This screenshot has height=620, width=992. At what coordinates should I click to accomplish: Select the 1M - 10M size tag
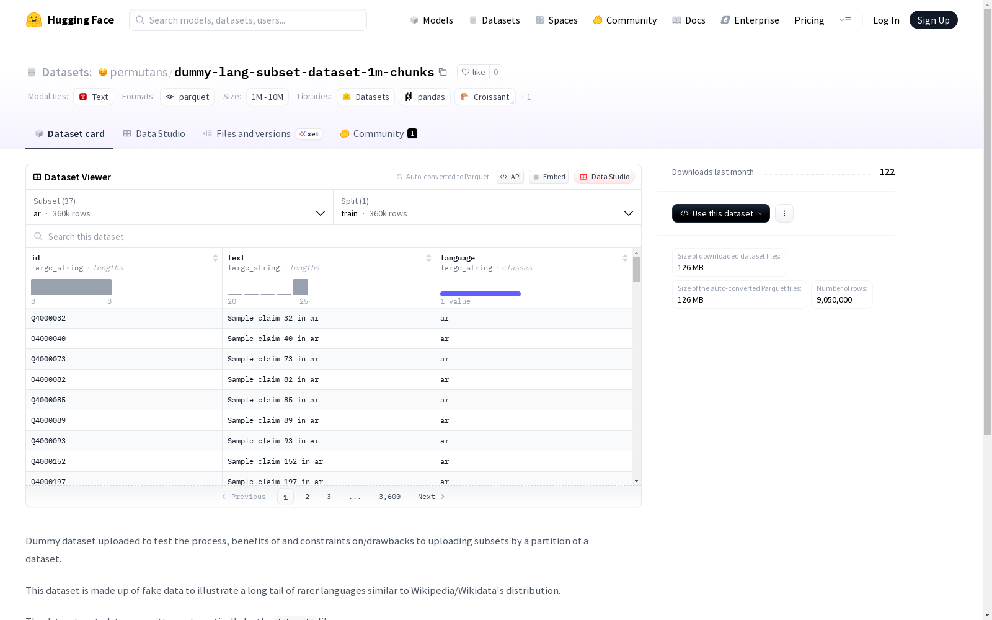267,97
